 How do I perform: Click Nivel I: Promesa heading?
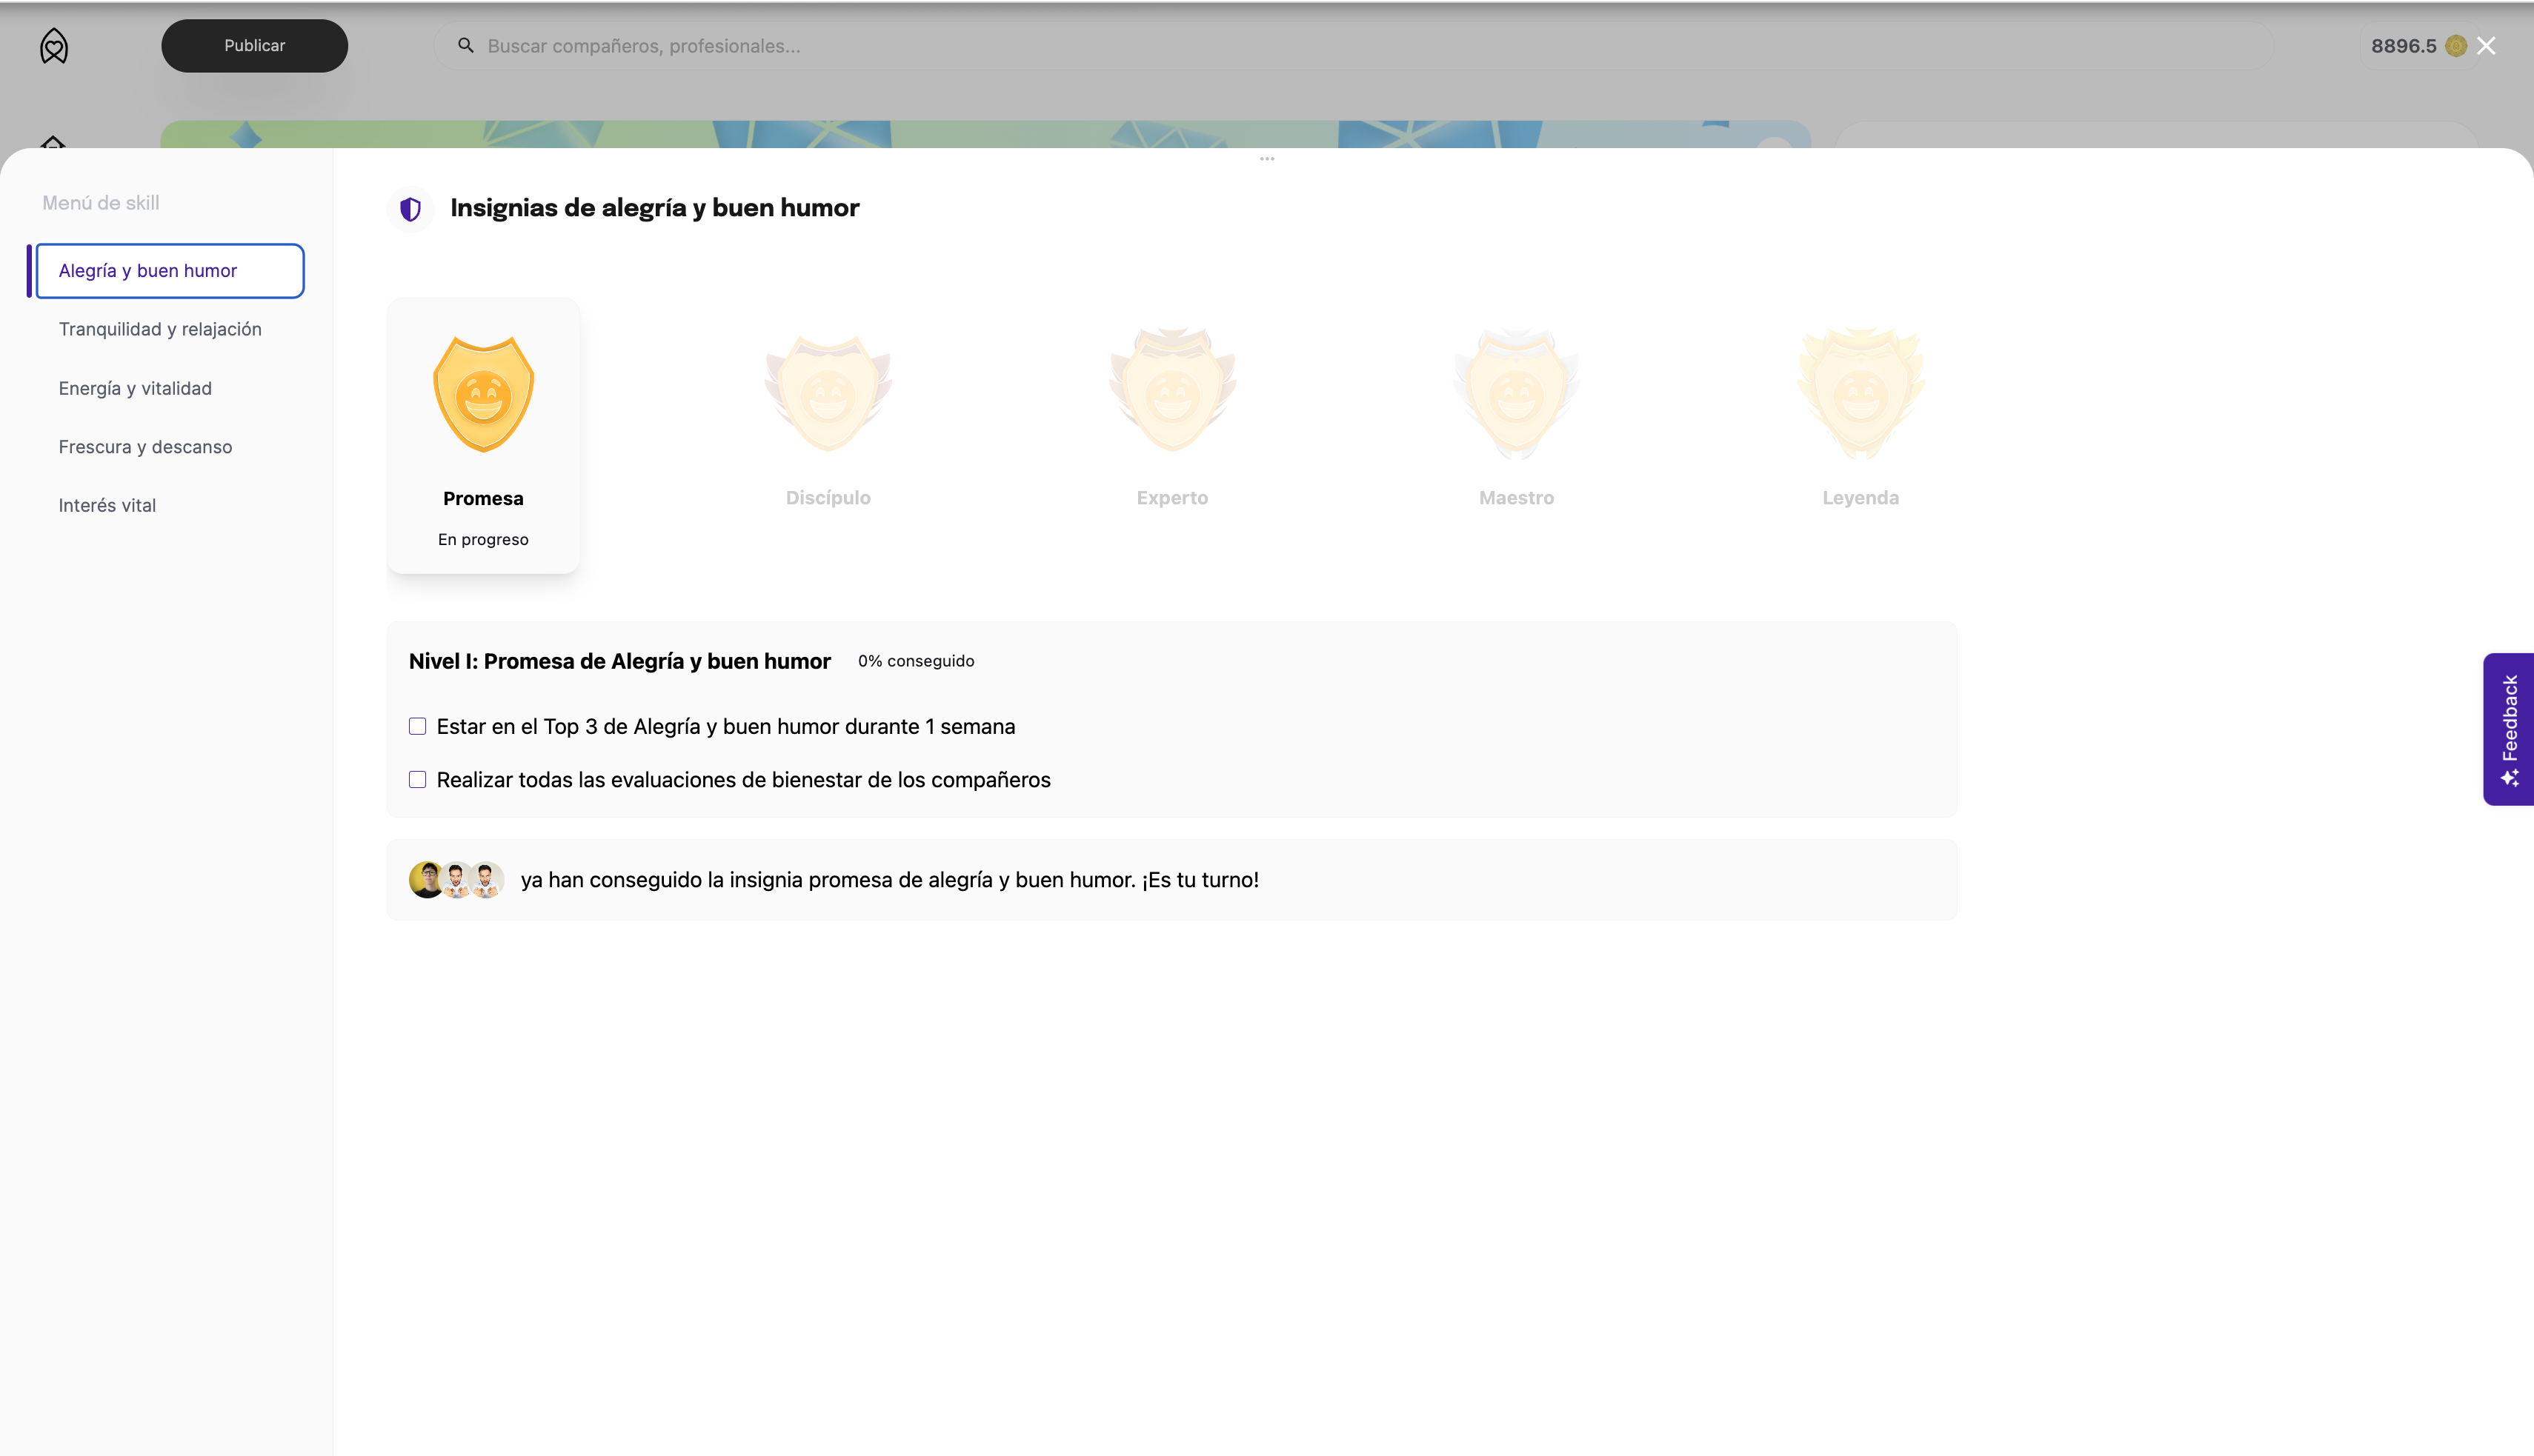(x=619, y=661)
